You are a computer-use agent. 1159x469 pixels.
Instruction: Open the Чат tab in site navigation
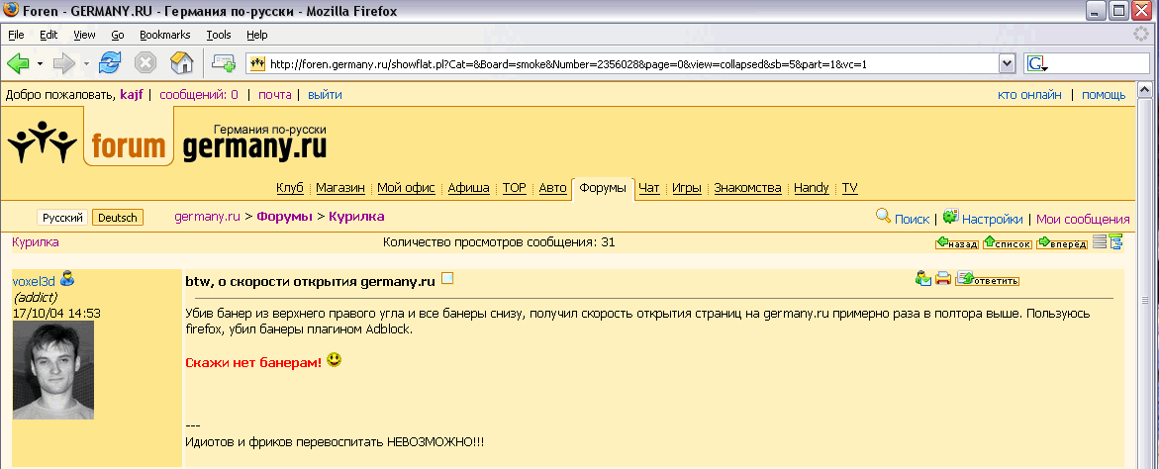(649, 188)
